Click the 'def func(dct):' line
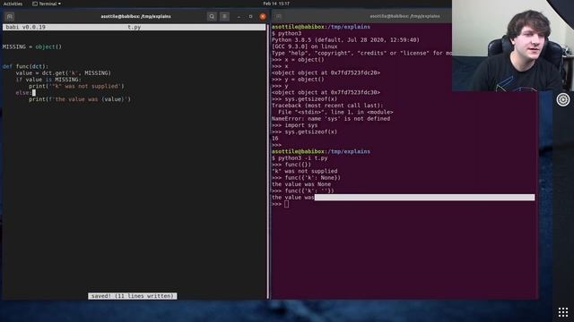This screenshot has height=322, width=574. click(x=25, y=66)
